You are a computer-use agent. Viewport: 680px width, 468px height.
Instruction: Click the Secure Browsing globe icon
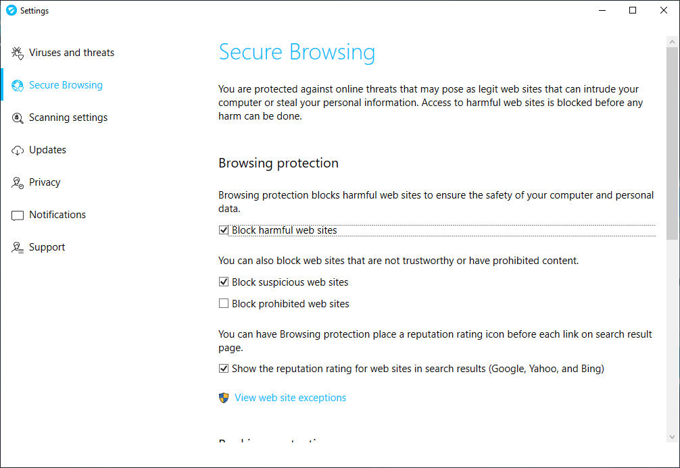point(18,85)
